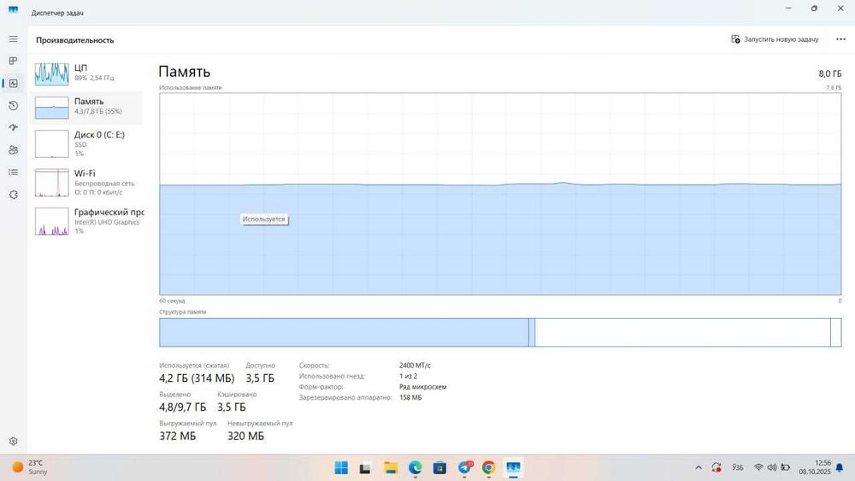Select Диск 0 (C: E:) item
Image resolution: width=855 pixels, height=481 pixels.
(86, 144)
